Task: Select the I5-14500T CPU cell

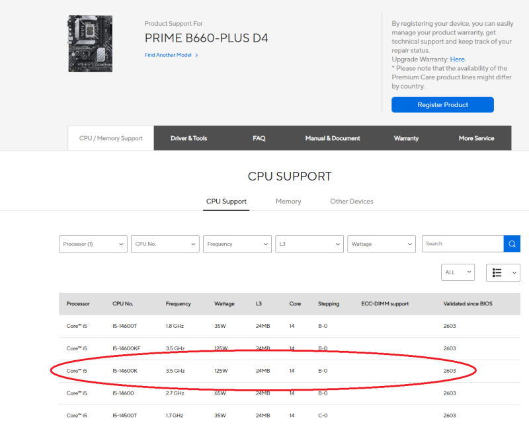Action: coord(124,416)
